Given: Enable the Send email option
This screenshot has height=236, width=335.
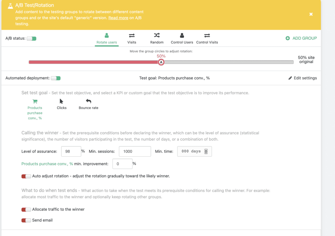Looking at the screenshot, I should pos(26,220).
